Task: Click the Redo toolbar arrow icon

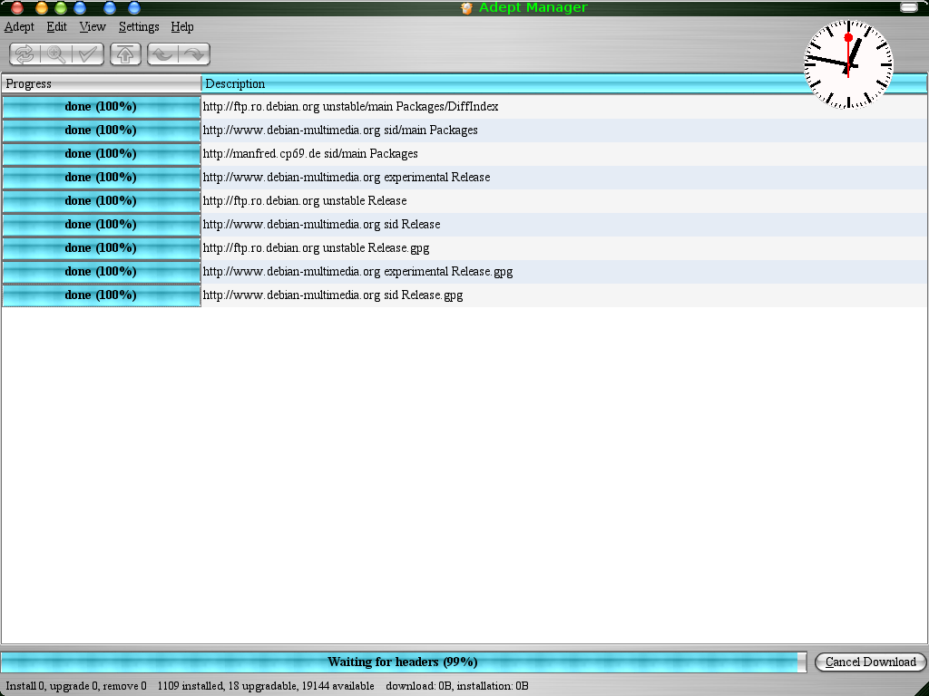Action: pyautogui.click(x=194, y=54)
